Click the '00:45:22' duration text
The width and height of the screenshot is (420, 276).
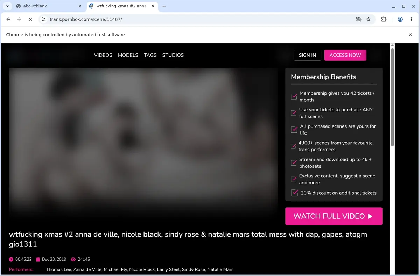click(23, 259)
